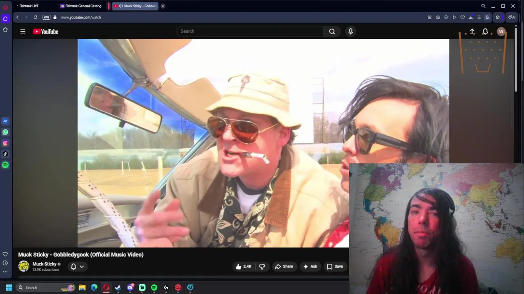Click the Opera send/flow arrow icon

click(454, 17)
